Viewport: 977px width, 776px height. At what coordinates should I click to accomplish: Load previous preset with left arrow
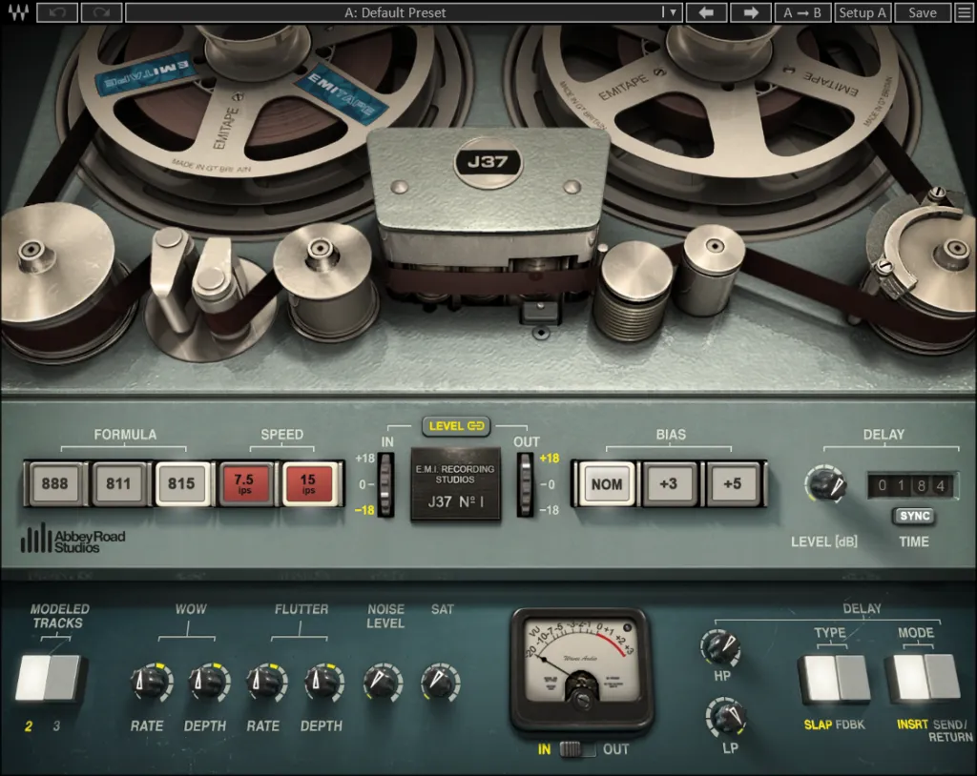706,12
